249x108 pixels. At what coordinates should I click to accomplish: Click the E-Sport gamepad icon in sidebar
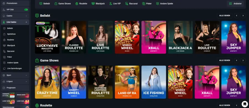click(x=4, y=82)
